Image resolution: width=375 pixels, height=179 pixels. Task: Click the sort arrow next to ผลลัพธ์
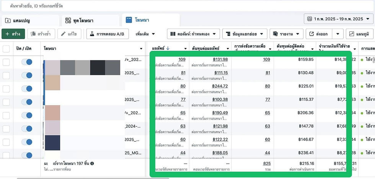[168, 48]
